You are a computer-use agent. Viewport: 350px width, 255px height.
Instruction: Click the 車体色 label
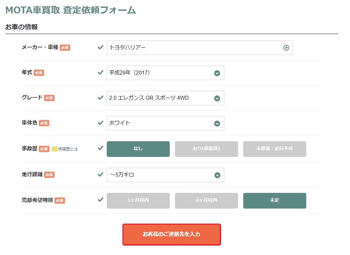coord(29,123)
